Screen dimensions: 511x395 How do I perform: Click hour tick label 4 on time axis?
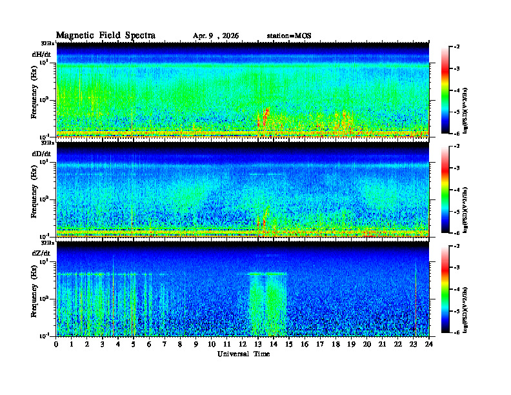(118, 345)
